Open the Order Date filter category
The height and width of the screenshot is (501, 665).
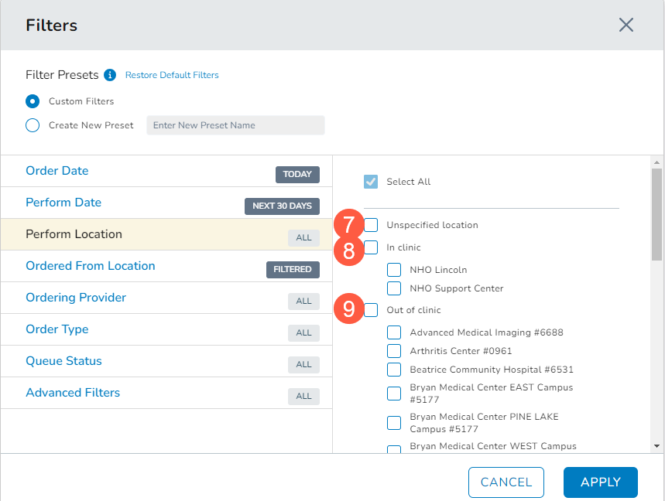click(x=57, y=171)
